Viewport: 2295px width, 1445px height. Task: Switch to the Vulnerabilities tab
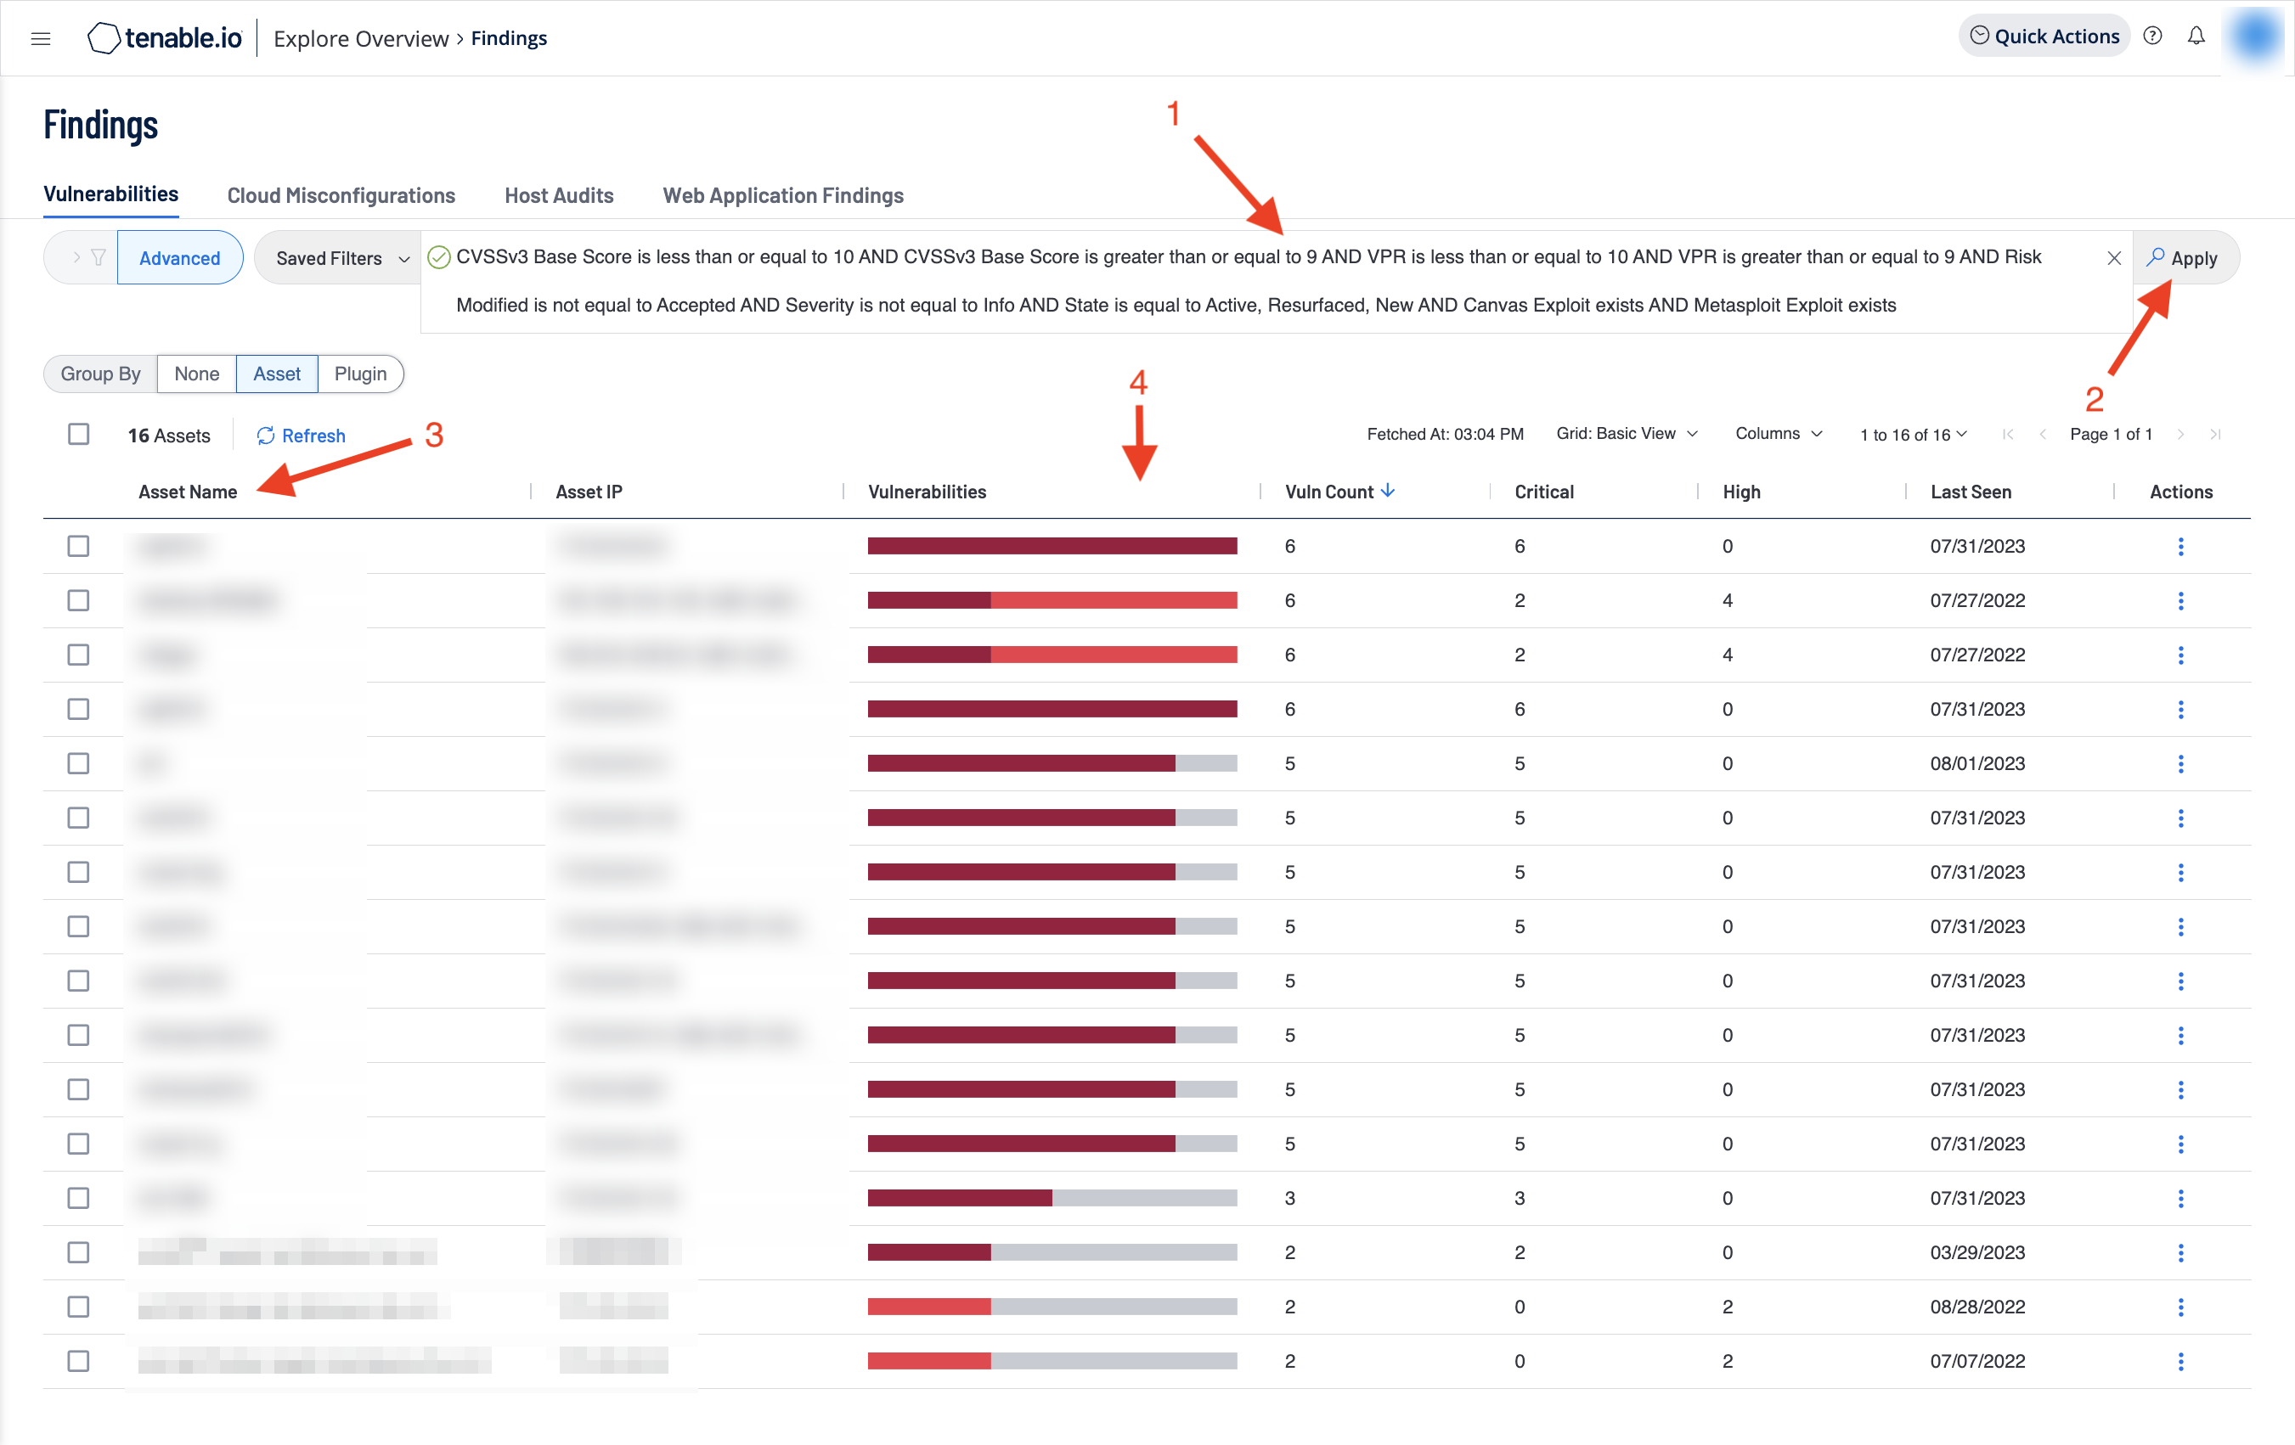[x=110, y=194]
